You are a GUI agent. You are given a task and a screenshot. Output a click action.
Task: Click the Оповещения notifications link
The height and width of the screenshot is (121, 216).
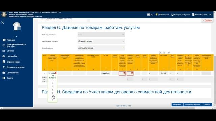click(x=163, y=15)
